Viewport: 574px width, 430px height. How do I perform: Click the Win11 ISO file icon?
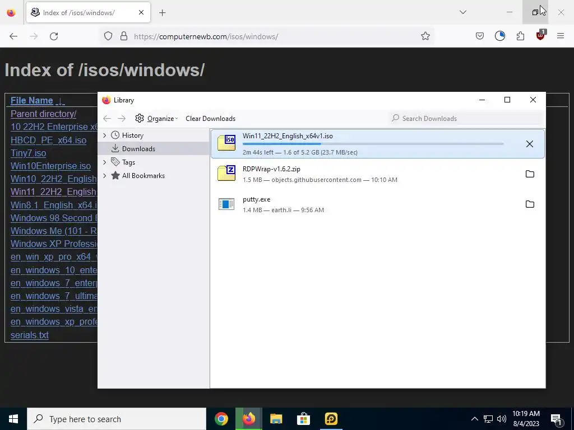[226, 143]
